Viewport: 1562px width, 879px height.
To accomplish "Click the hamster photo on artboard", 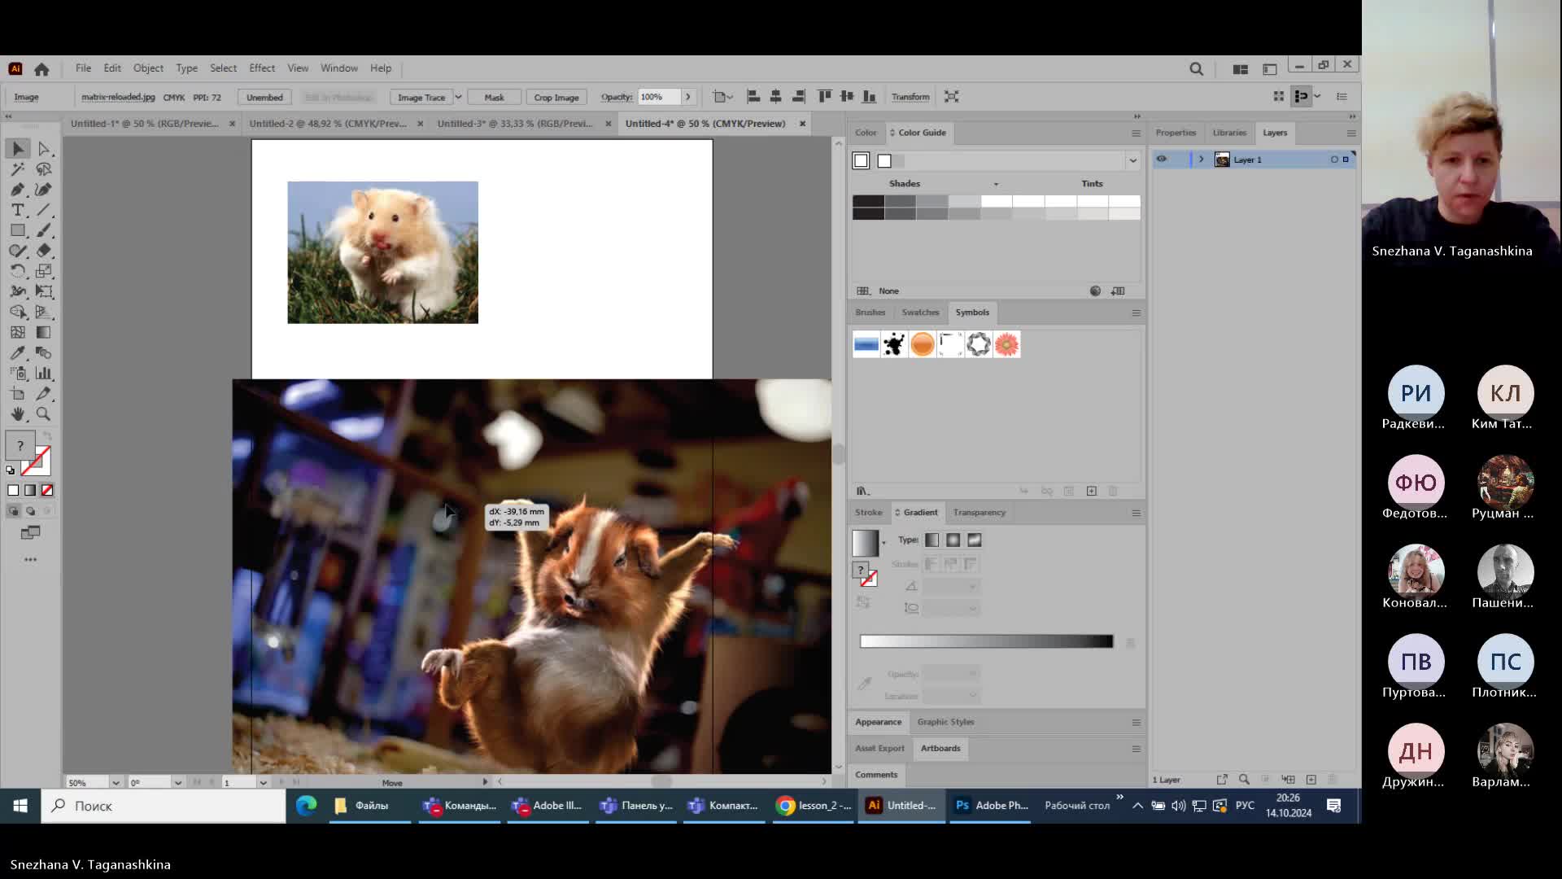I will pos(382,252).
